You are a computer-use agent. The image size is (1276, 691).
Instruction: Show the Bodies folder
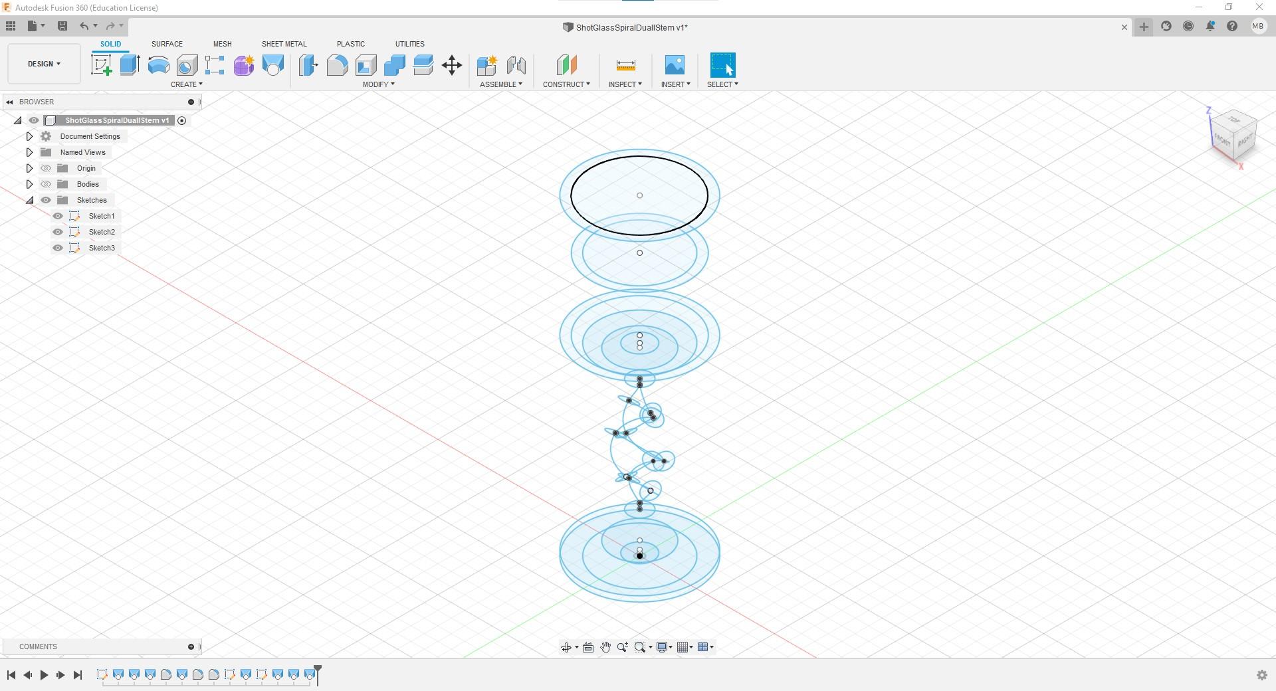coord(46,184)
